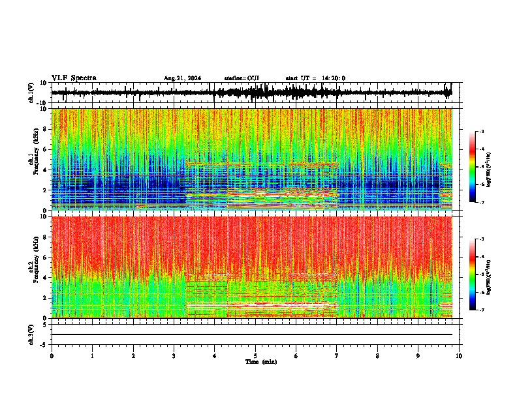The image size is (517, 399).
Task: Click the ch.2 color scale bar
Action: (472, 274)
